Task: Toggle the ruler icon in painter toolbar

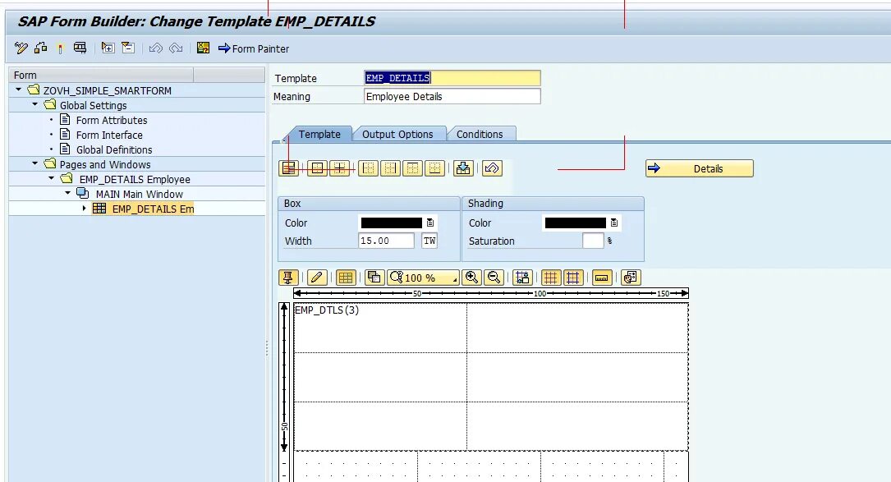Action: coord(601,278)
